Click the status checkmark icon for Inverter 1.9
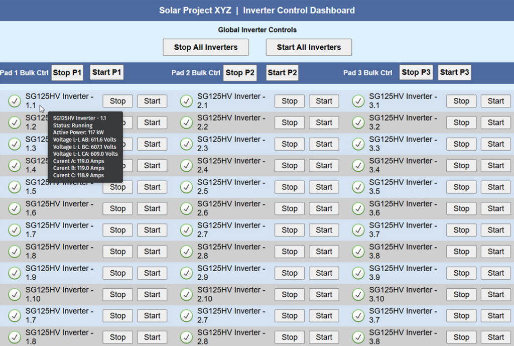The width and height of the screenshot is (514, 346). tap(15, 273)
